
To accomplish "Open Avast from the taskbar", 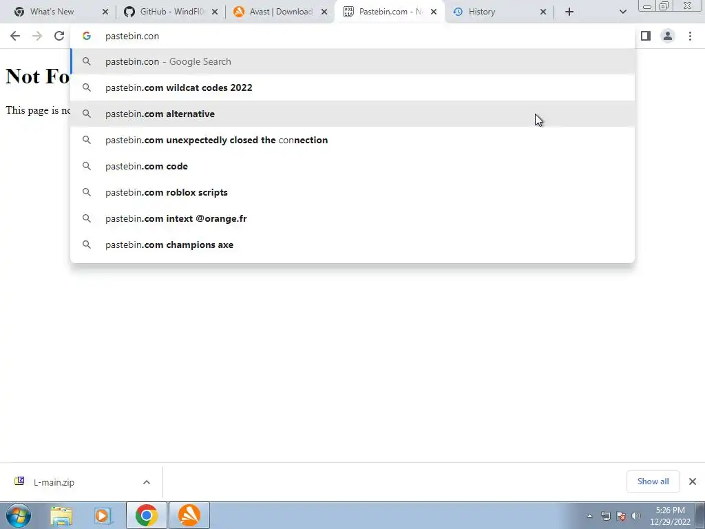I will [x=189, y=515].
